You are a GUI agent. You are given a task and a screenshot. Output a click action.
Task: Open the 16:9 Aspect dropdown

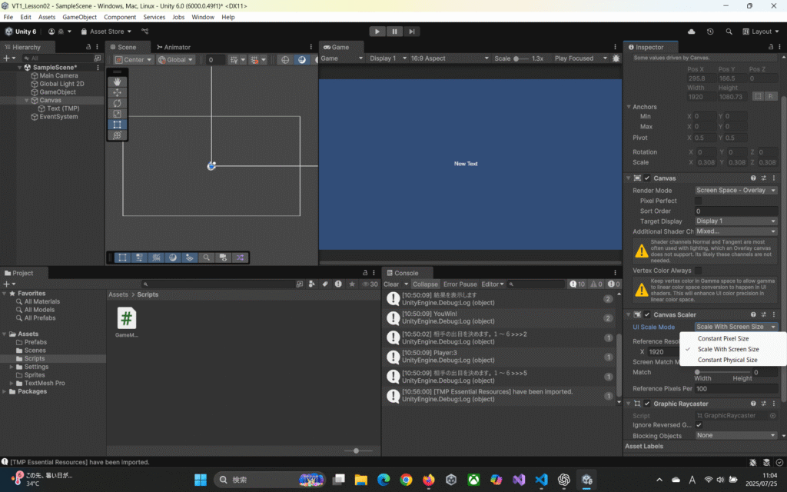click(x=449, y=58)
